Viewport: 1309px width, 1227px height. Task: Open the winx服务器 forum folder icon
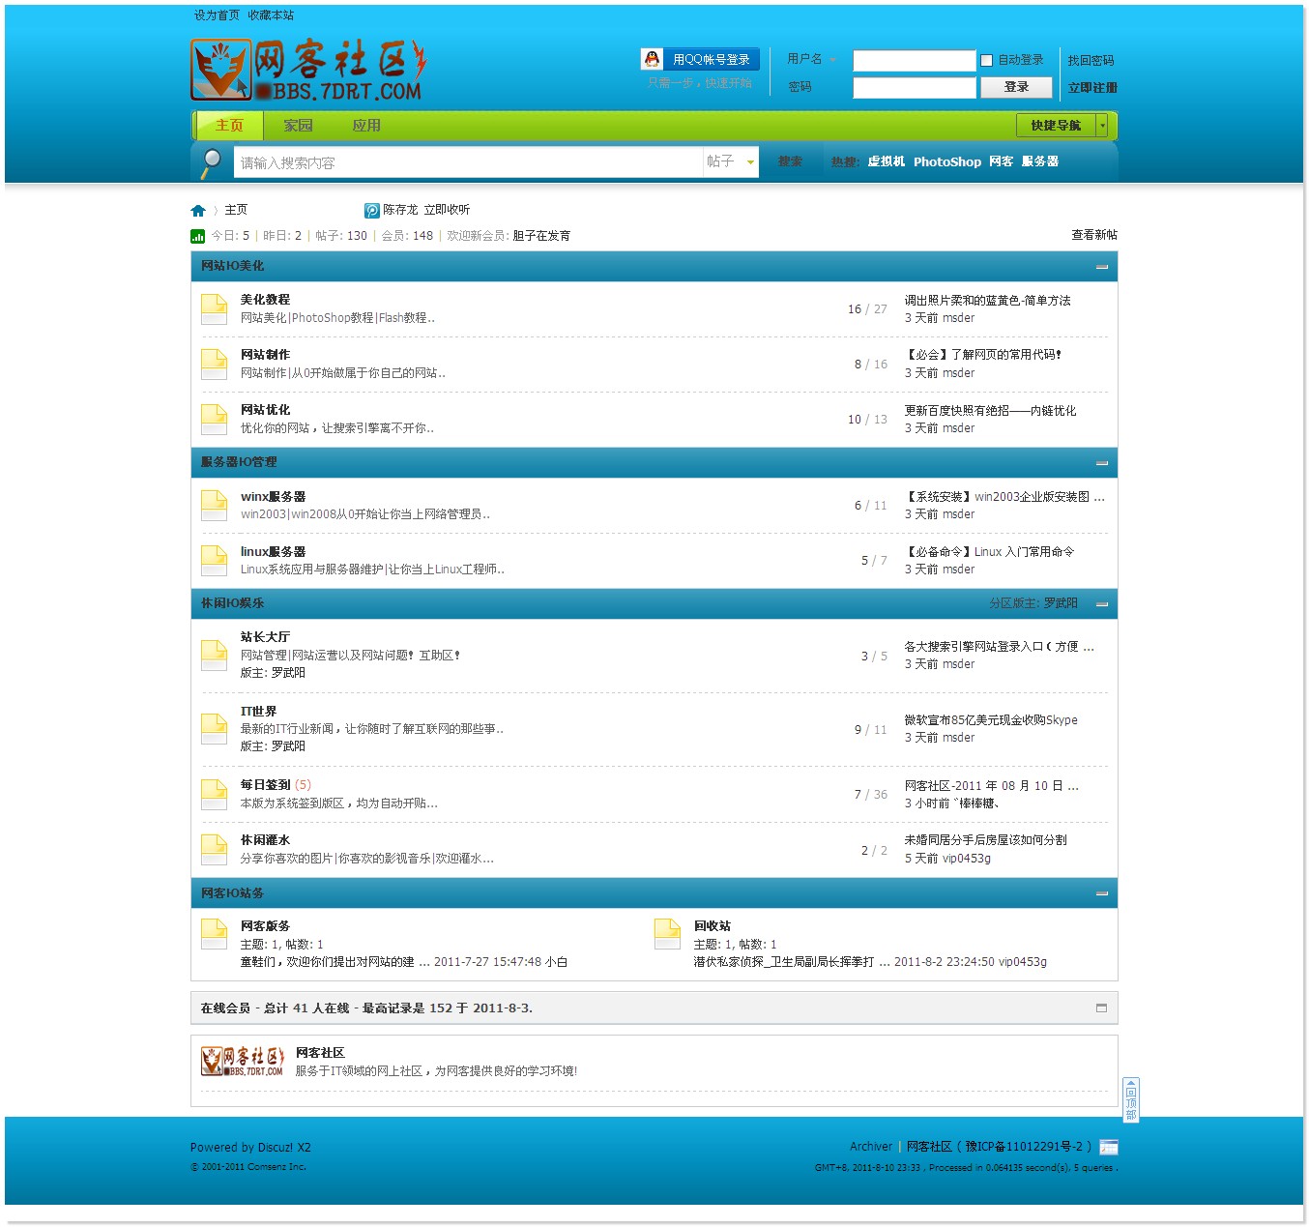(214, 505)
